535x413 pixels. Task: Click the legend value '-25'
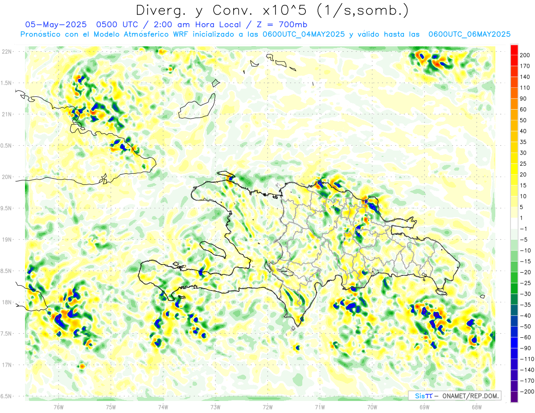(x=526, y=283)
